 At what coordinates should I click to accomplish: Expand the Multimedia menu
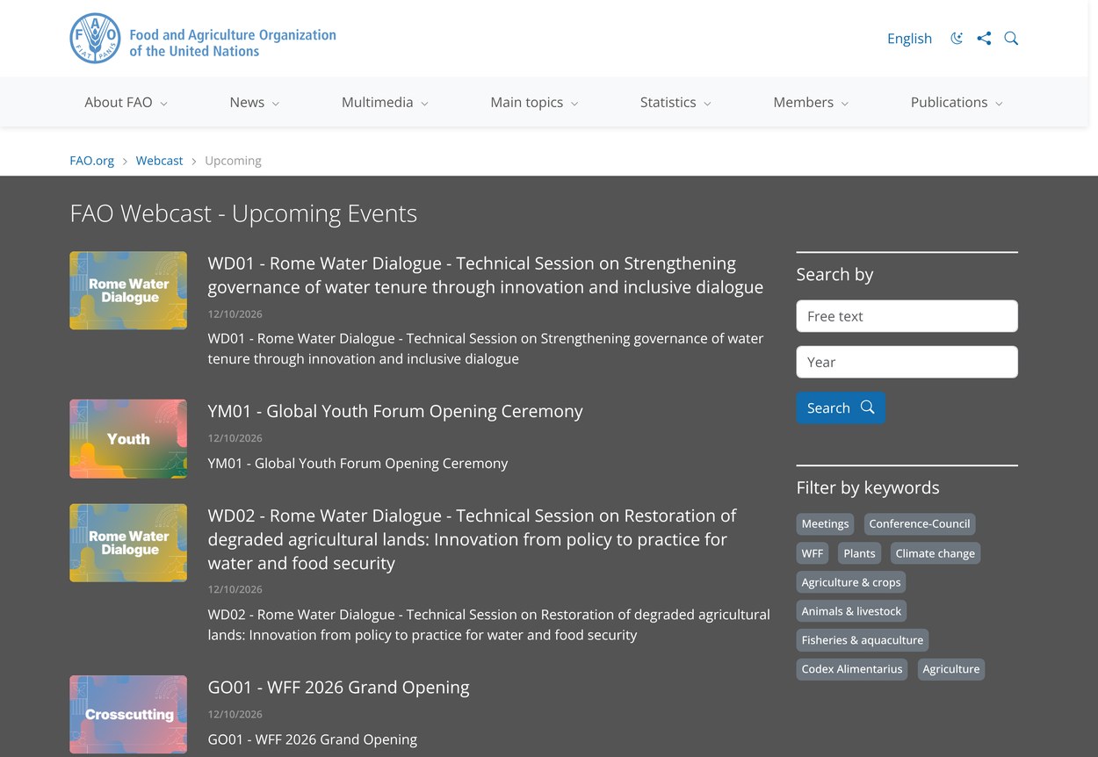point(385,102)
